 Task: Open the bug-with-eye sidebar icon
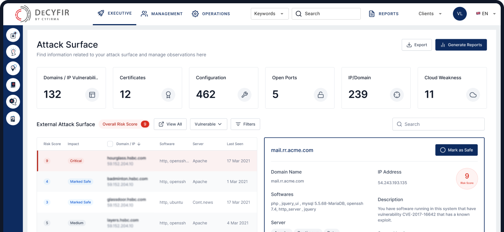click(13, 35)
